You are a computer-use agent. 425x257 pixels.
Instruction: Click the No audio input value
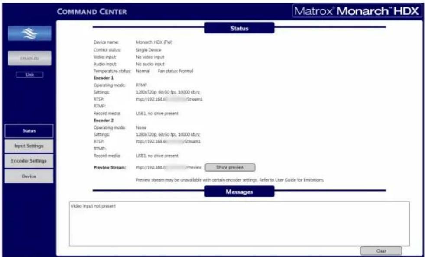click(150, 64)
